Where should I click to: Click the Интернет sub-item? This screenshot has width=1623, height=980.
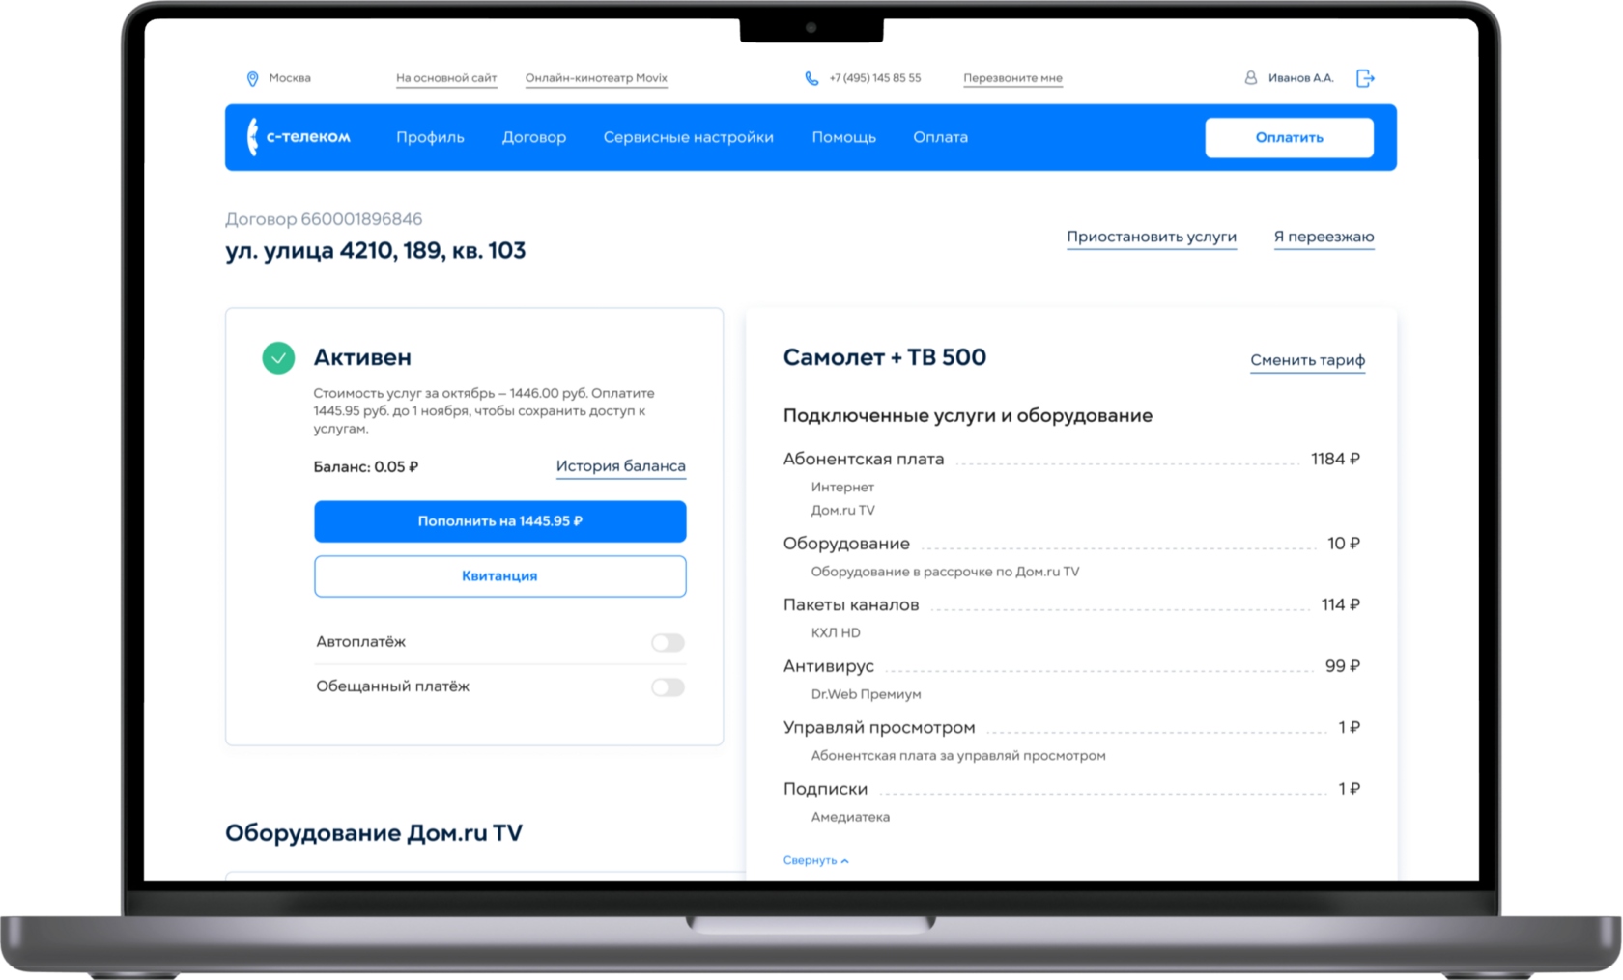tap(842, 488)
